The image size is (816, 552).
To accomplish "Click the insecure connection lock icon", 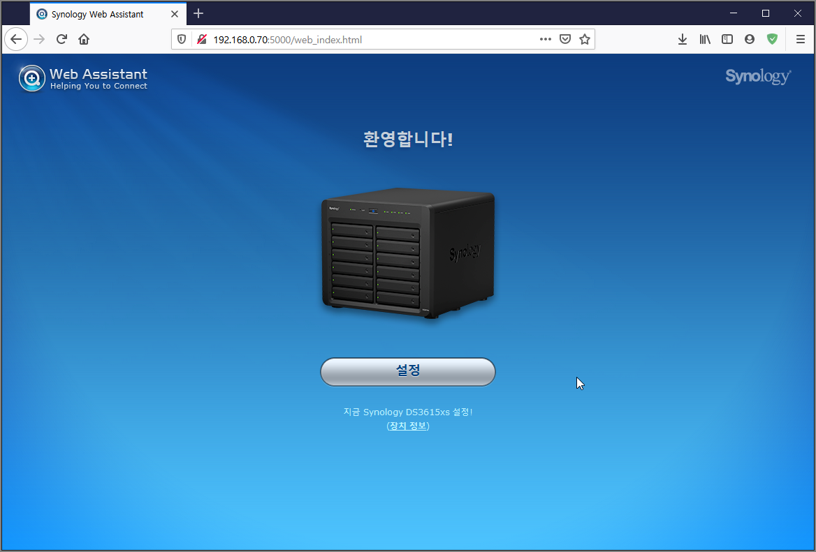I will pyautogui.click(x=202, y=40).
